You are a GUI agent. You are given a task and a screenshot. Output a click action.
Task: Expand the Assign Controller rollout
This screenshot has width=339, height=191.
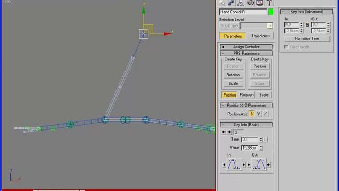coord(246,47)
